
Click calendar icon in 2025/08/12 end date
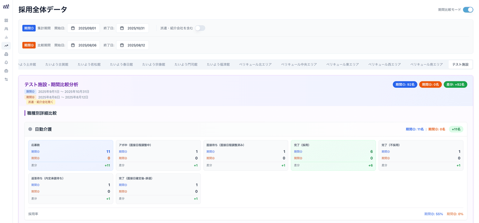point(122,45)
